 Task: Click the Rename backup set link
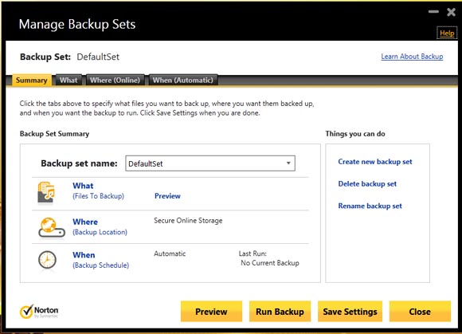point(370,206)
